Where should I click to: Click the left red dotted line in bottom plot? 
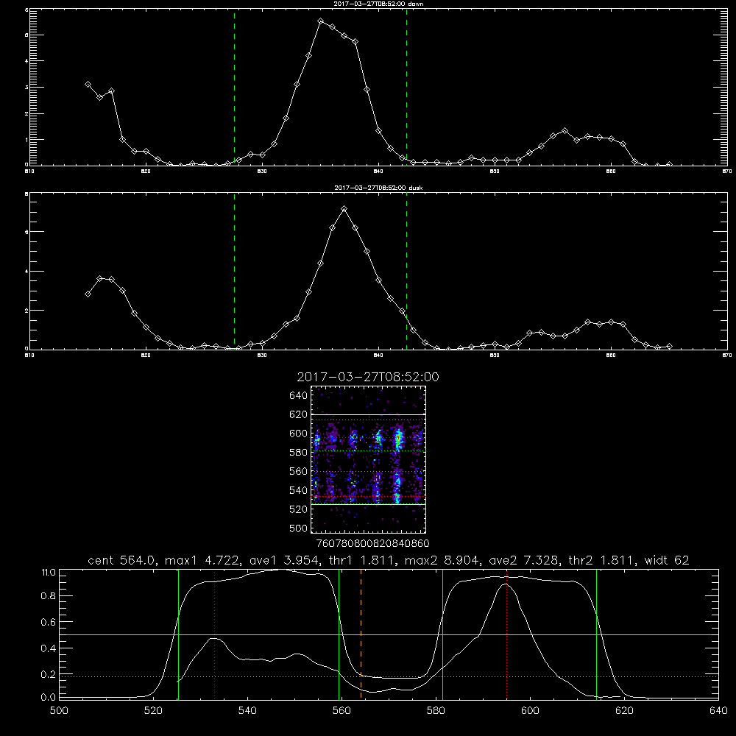214,634
